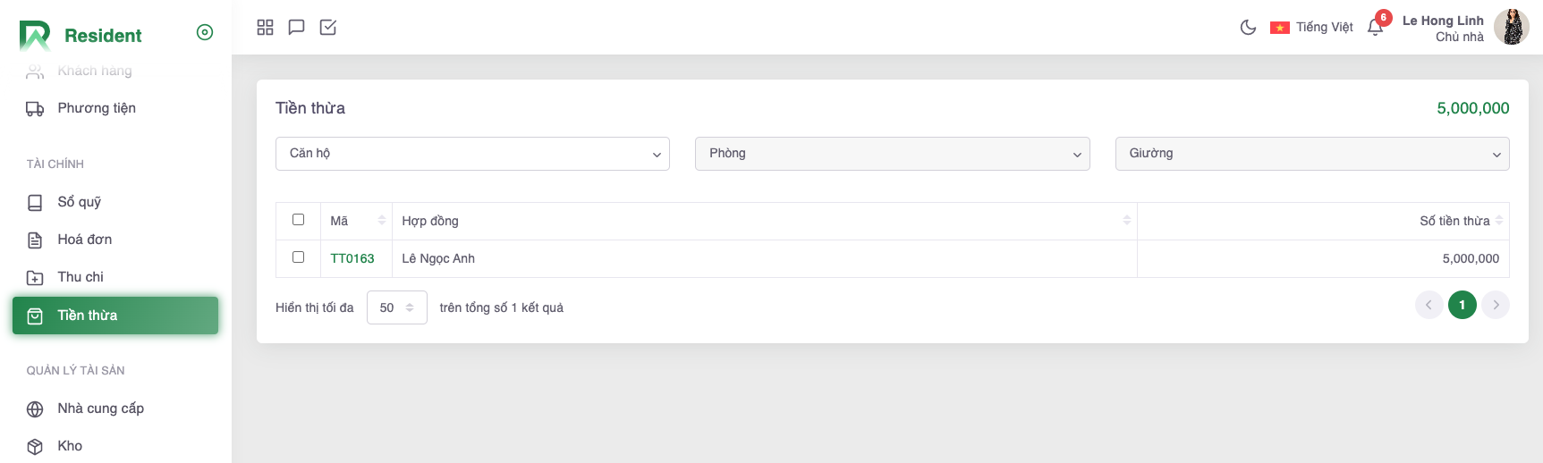Switch language via Tiếng Việt
Viewport: 1543px width, 463px height.
[1312, 28]
